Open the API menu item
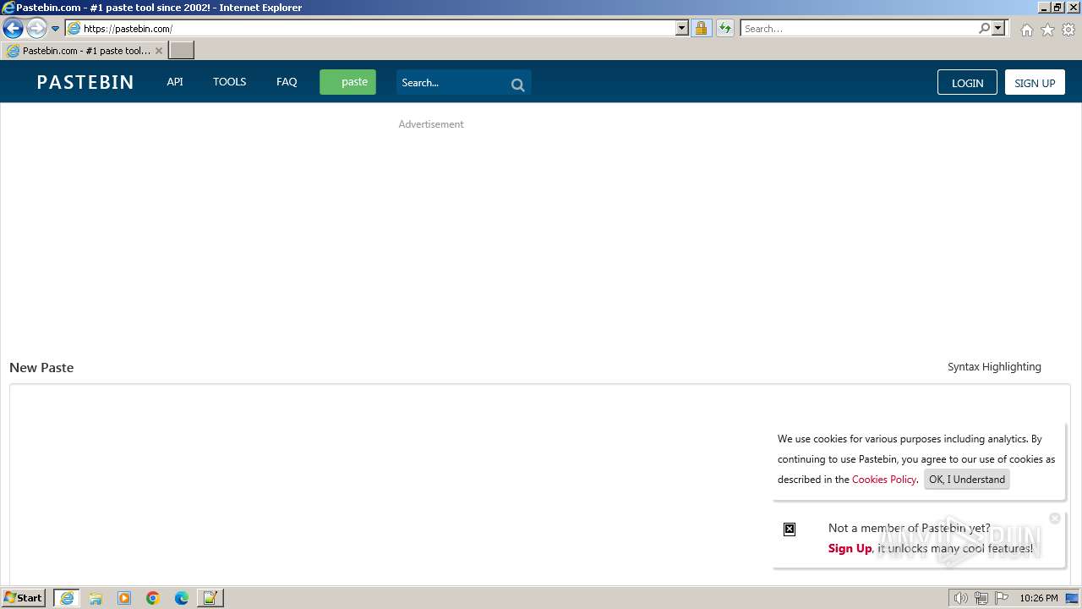This screenshot has height=609, width=1082. coord(175,82)
